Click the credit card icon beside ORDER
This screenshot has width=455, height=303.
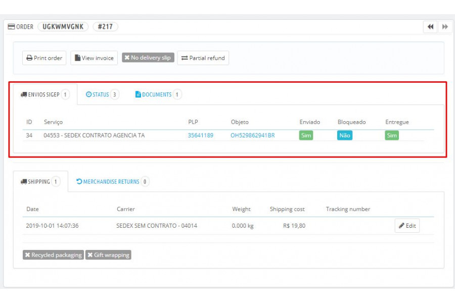[x=11, y=27]
